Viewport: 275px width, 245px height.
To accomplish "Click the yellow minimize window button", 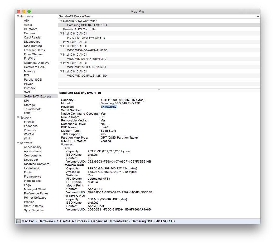I will coord(24,11).
